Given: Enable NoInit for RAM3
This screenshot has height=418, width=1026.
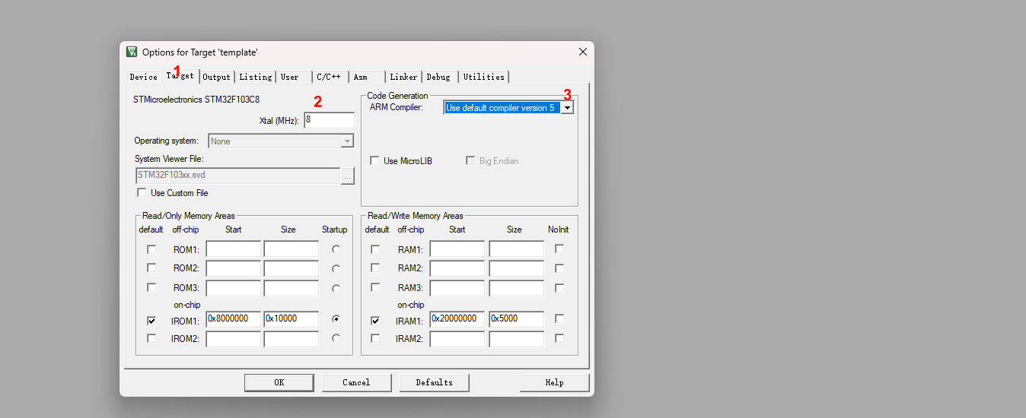Looking at the screenshot, I should coord(559,288).
